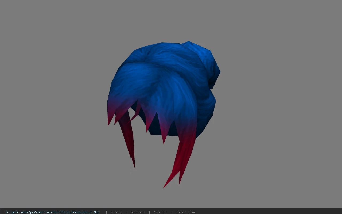Image resolution: width=342 pixels, height=214 pixels.
Task: Select the 'nincs anim' status text
Action: click(x=186, y=212)
